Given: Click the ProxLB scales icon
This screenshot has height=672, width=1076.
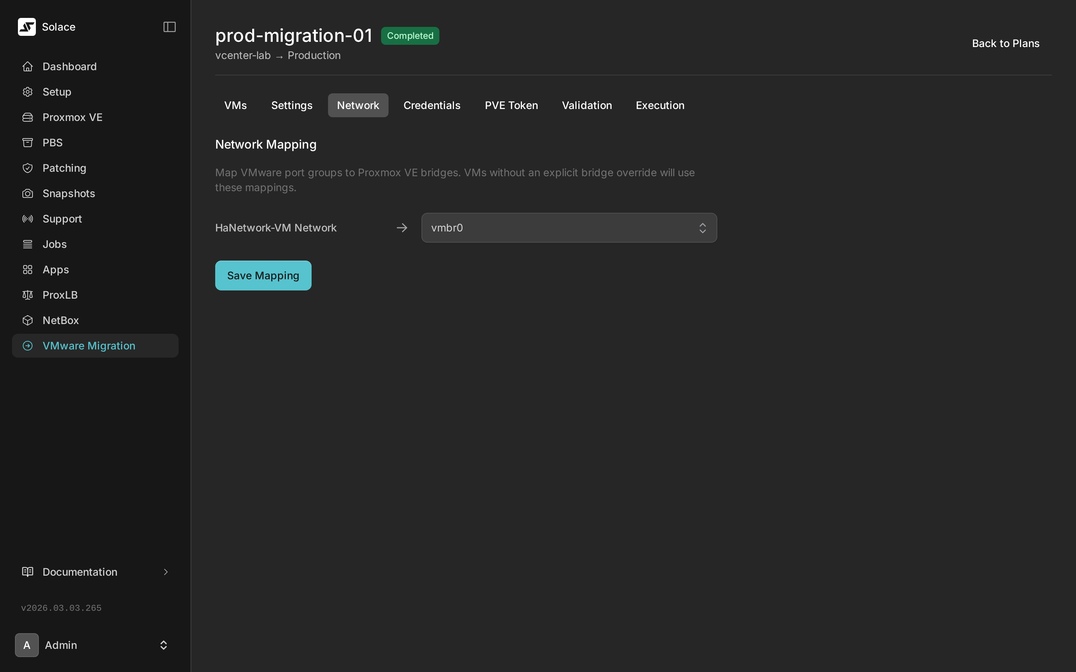Looking at the screenshot, I should (28, 295).
